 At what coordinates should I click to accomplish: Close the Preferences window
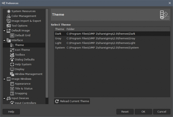coord(170,3)
